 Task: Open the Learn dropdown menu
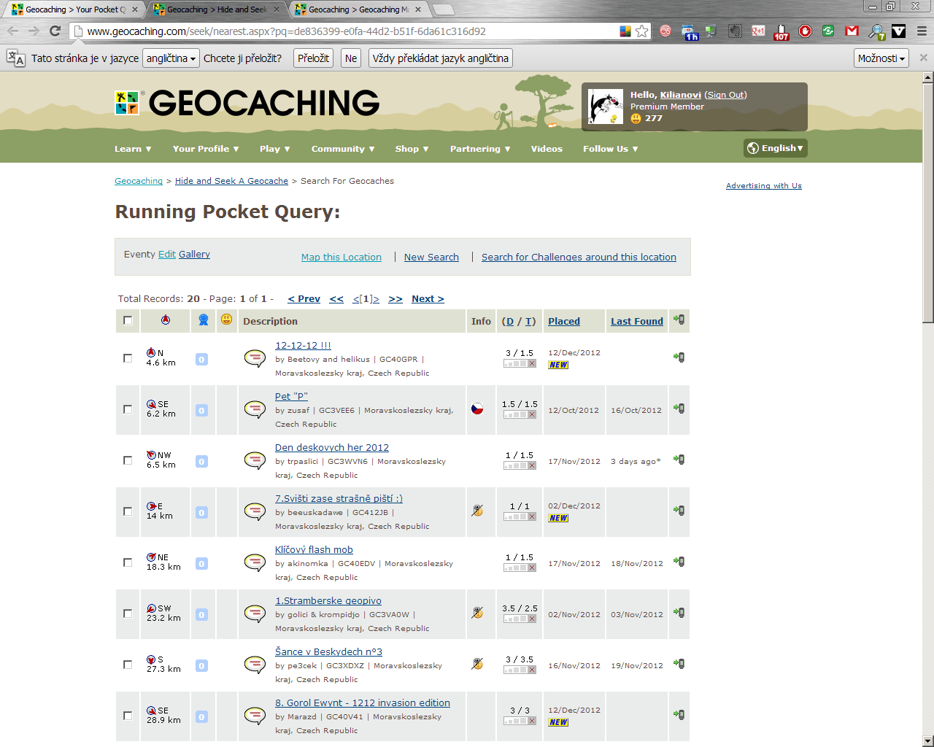[133, 149]
